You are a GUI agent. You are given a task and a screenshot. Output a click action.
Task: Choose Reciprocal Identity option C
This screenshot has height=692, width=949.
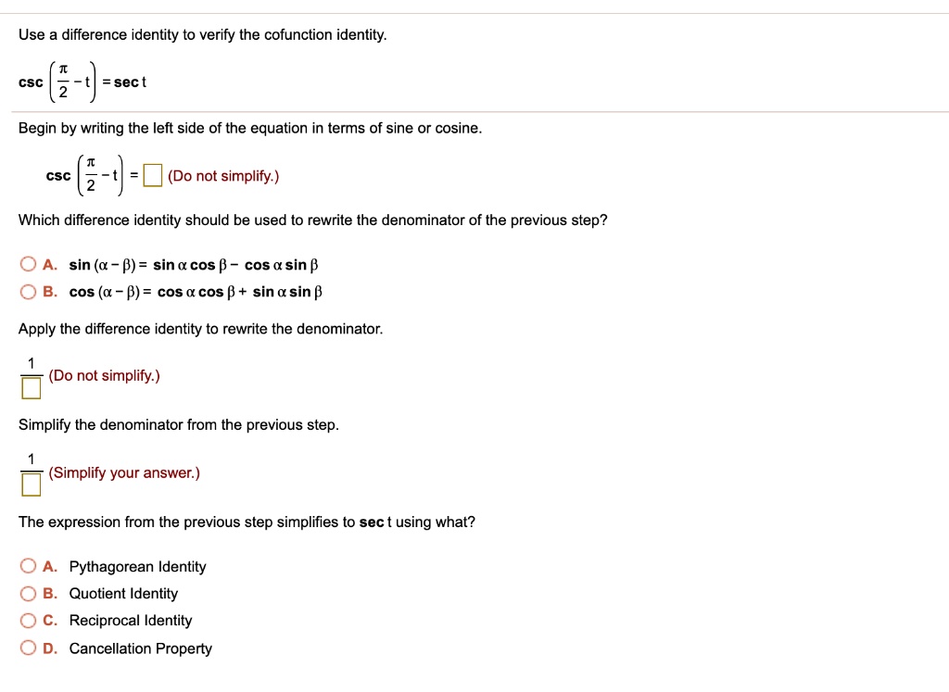tap(28, 620)
